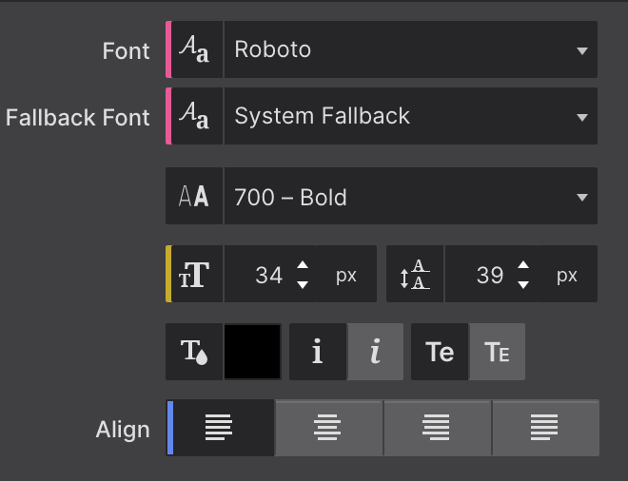Image resolution: width=628 pixels, height=481 pixels.
Task: Select normal (non-italic) font style
Action: [x=318, y=352]
